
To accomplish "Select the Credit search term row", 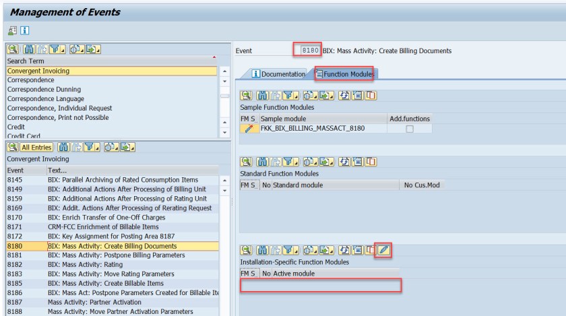I will click(112, 127).
